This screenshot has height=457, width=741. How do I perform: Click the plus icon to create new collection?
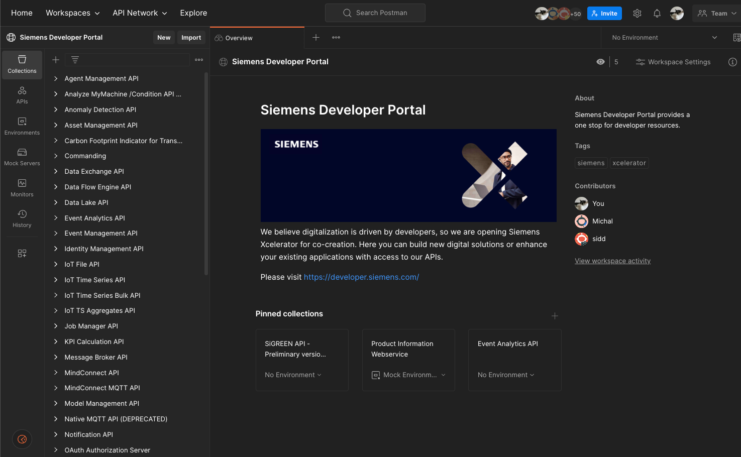coord(56,60)
